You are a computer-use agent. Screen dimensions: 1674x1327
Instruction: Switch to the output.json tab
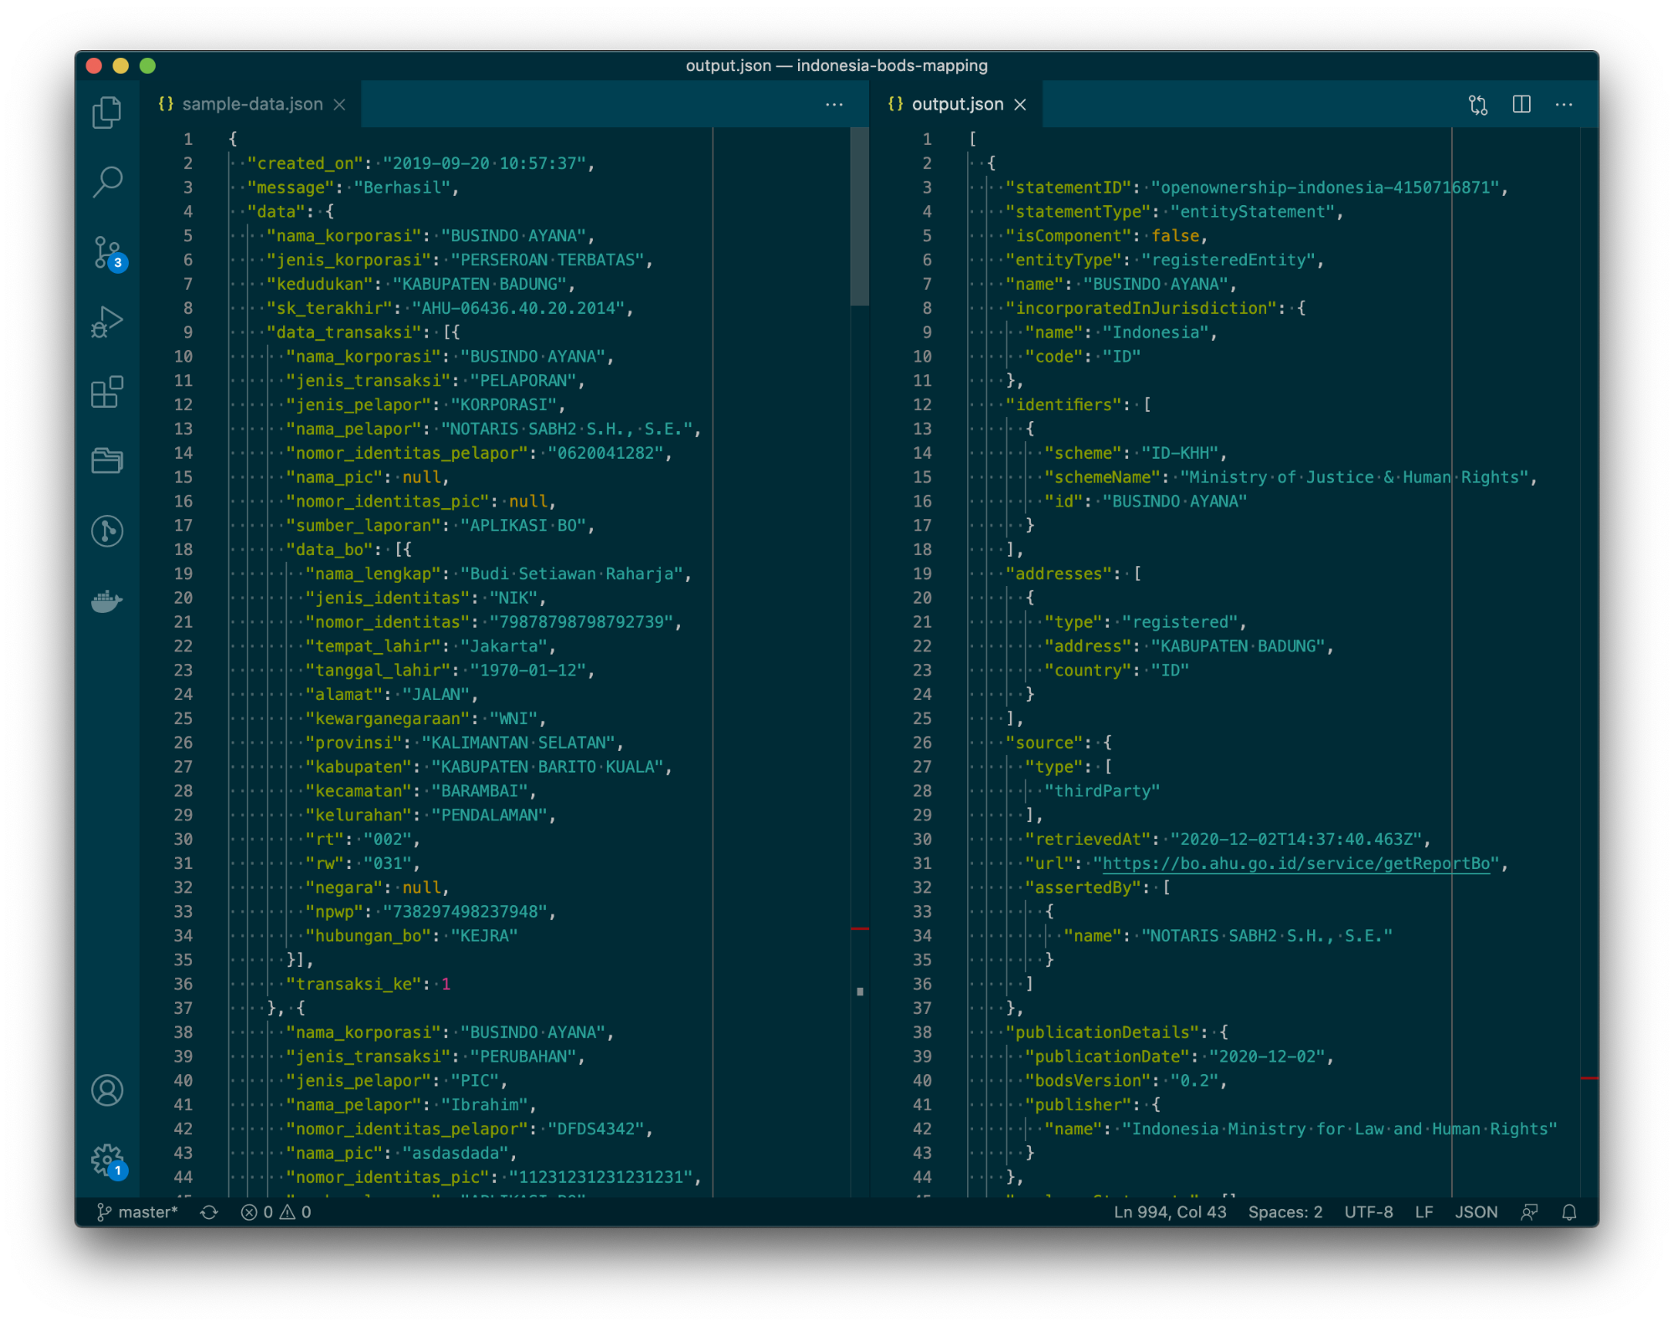(x=957, y=105)
